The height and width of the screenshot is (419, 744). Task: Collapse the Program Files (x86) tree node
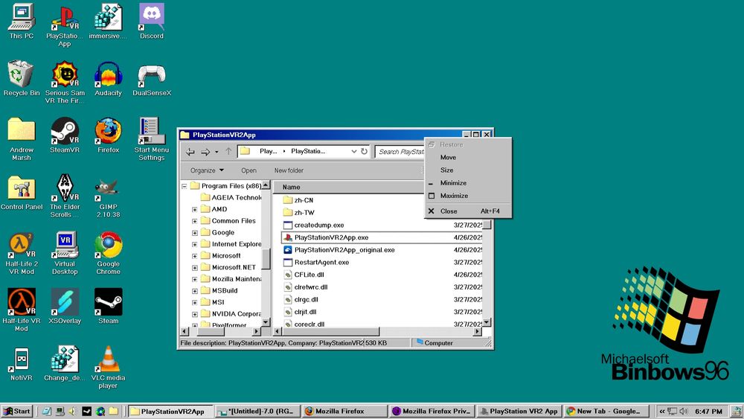coord(184,186)
